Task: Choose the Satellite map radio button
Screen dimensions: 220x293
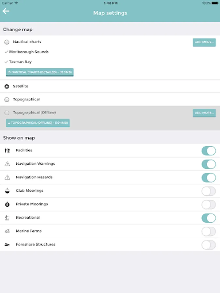Action: tap(7, 87)
